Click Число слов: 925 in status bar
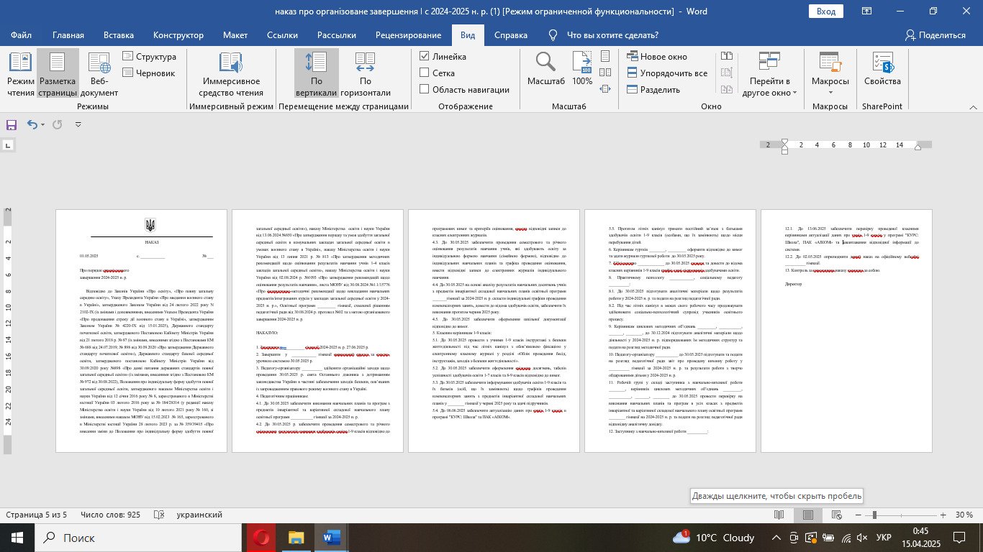The width and height of the screenshot is (983, 552). pos(111,515)
